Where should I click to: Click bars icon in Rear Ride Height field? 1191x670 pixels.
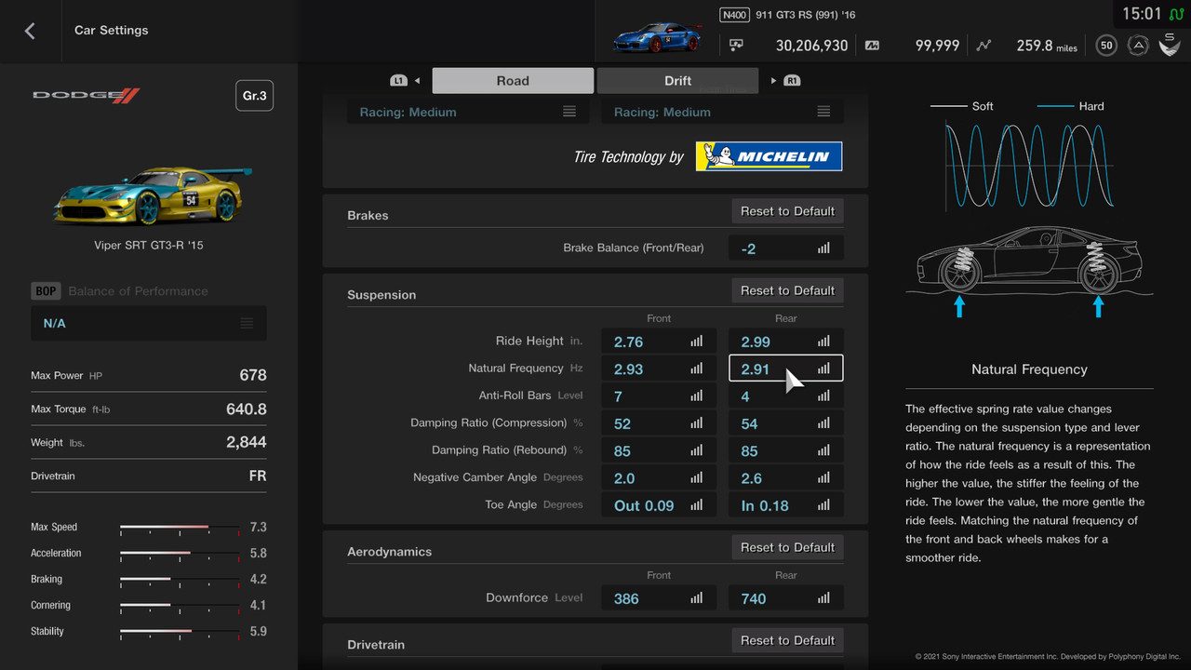pos(823,342)
